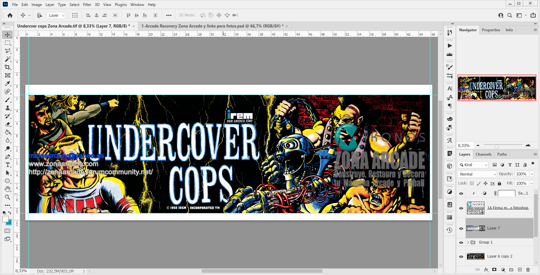This screenshot has height=275, width=540.
Task: Open the Search icon in options bar
Action: click(x=510, y=15)
